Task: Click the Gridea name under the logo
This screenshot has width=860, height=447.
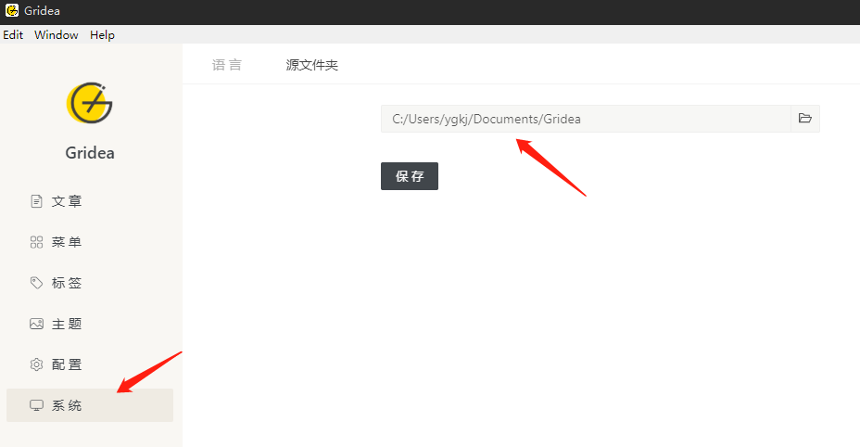Action: click(89, 153)
